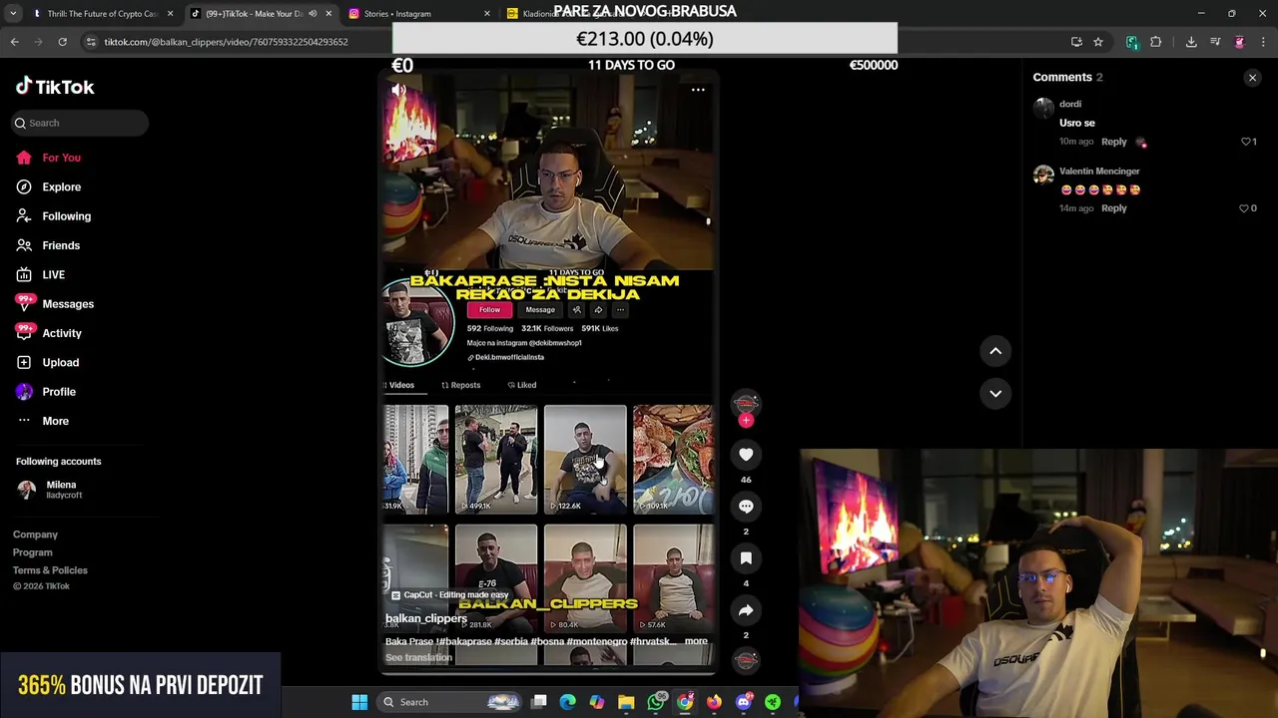Open File Explorer from taskbar

tap(626, 702)
